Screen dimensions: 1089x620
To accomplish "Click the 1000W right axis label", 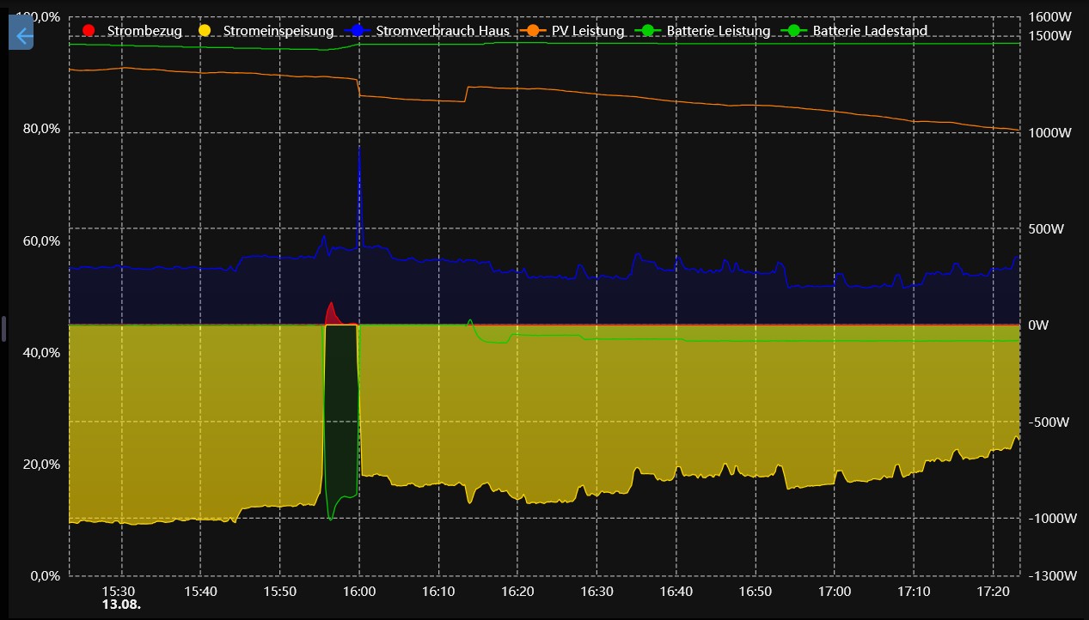I will click(1050, 133).
